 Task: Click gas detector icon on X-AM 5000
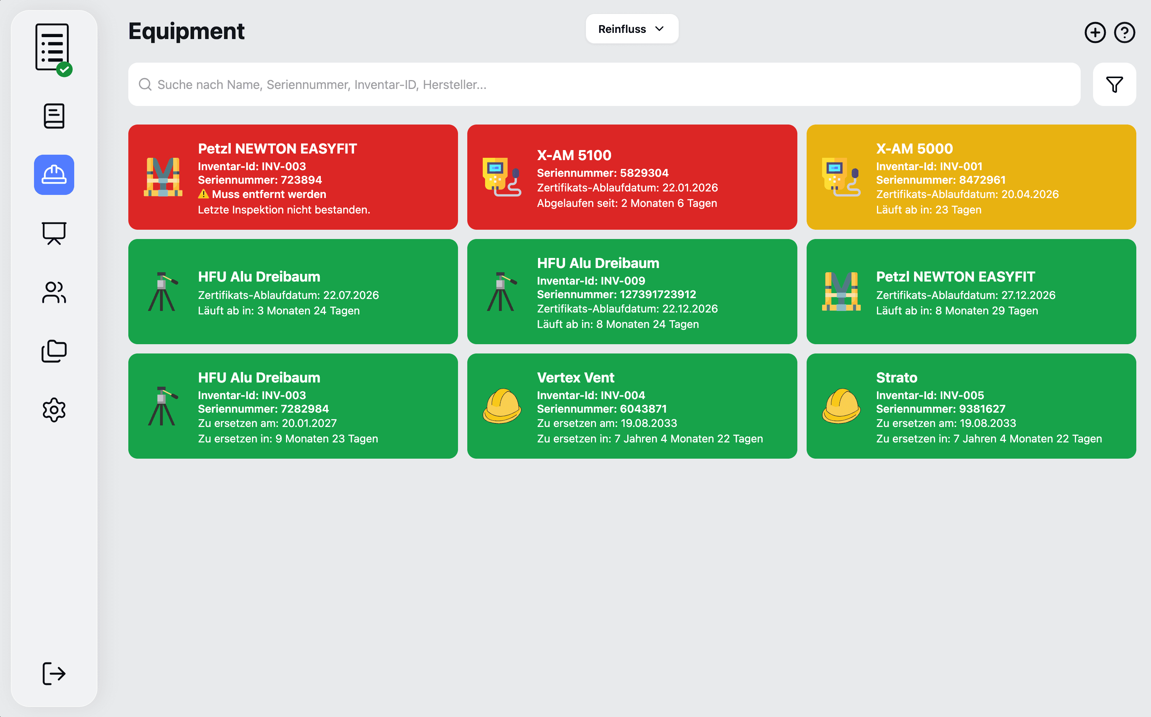(x=841, y=177)
